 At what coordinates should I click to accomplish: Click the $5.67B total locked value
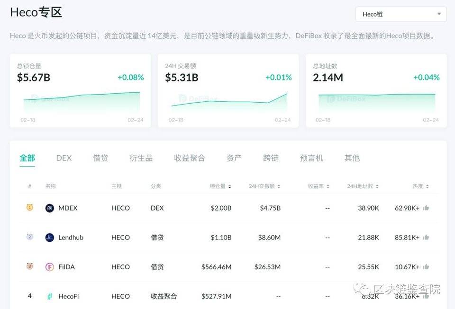[x=34, y=78]
